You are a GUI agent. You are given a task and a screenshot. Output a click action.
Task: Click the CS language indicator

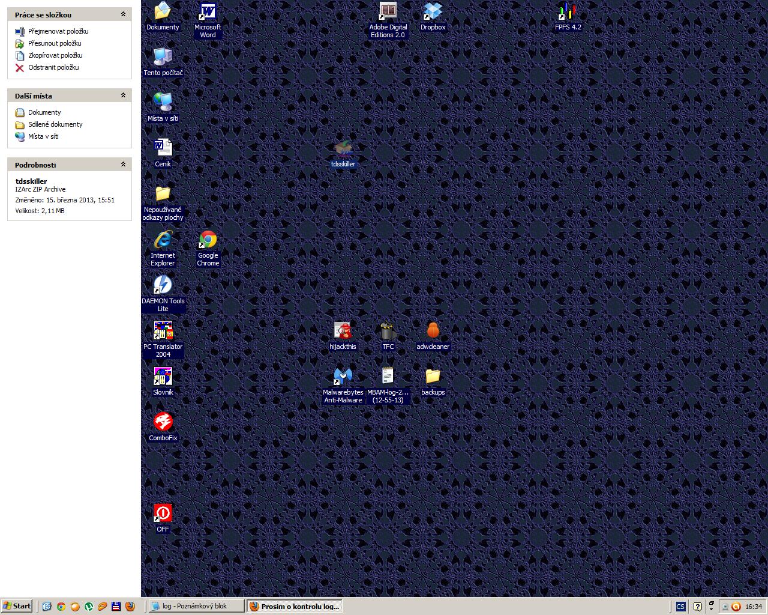pos(680,607)
